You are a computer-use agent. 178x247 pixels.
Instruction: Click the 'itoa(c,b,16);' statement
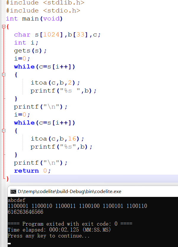click(57, 139)
